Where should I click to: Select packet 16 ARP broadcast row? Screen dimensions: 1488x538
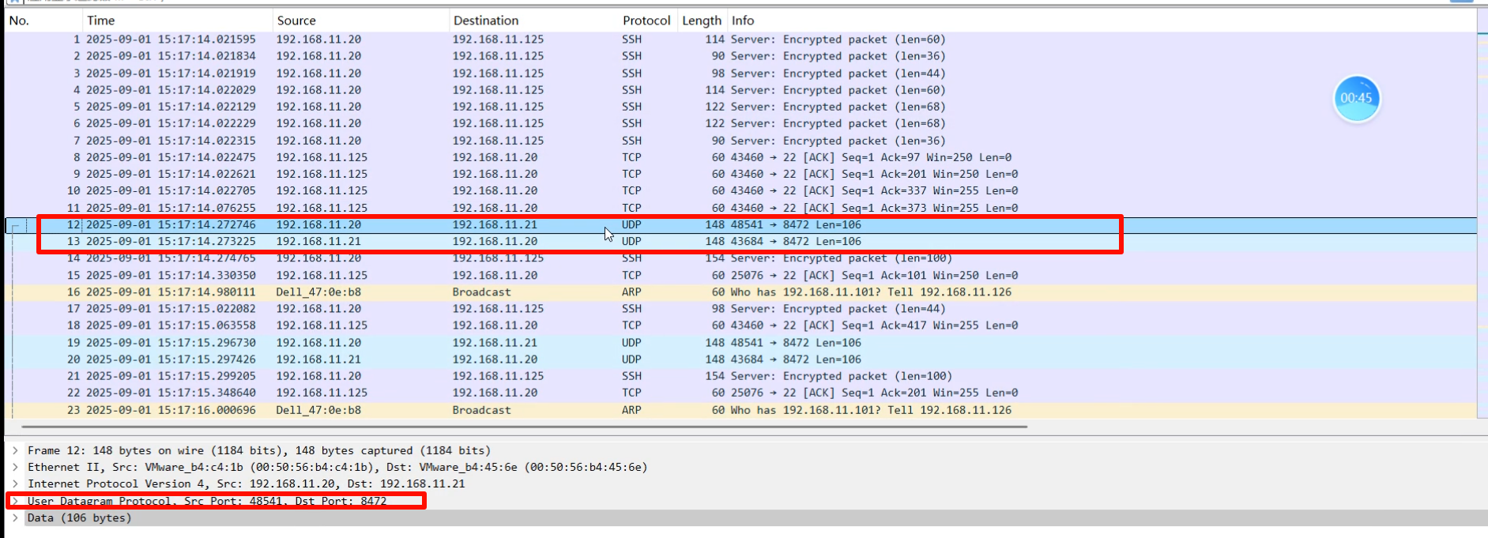tap(474, 292)
